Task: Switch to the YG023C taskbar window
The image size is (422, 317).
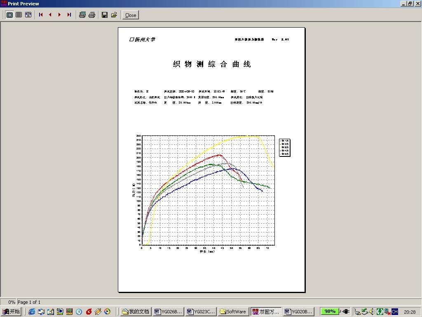Action: pos(200,312)
